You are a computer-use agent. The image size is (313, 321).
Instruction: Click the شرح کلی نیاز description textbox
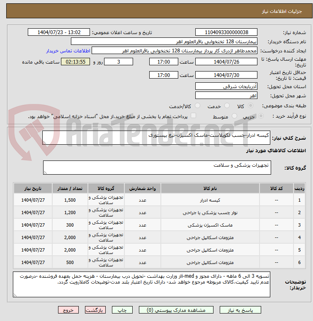(156, 138)
